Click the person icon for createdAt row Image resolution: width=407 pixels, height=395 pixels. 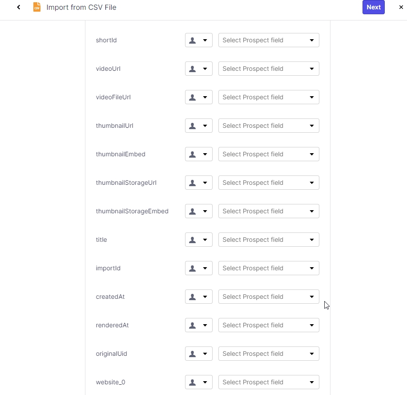pos(193,297)
